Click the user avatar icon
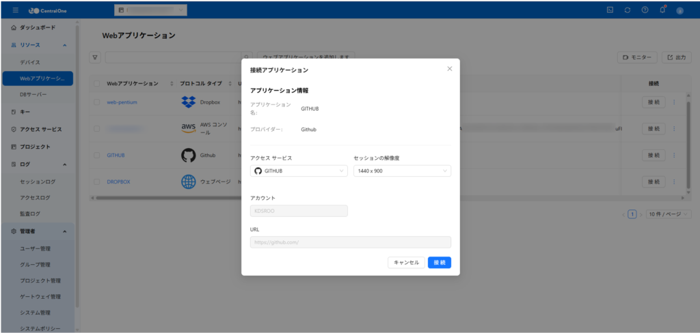700x333 pixels. point(679,10)
